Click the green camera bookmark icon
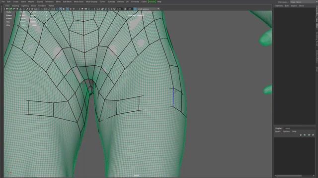The width and height of the screenshot is (318, 178). point(10,9)
